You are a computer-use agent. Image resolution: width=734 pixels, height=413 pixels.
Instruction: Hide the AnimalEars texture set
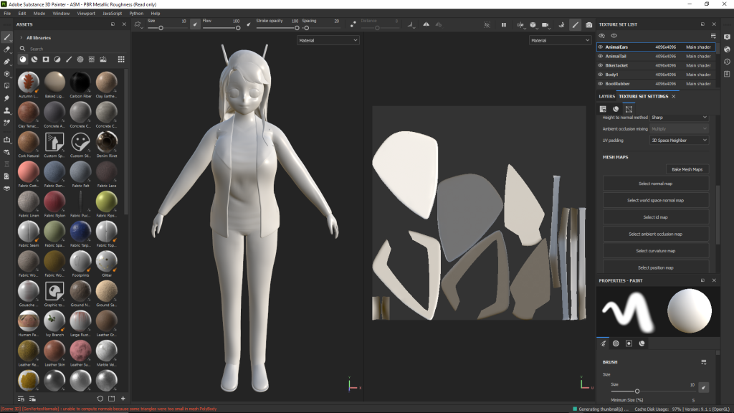(x=601, y=47)
